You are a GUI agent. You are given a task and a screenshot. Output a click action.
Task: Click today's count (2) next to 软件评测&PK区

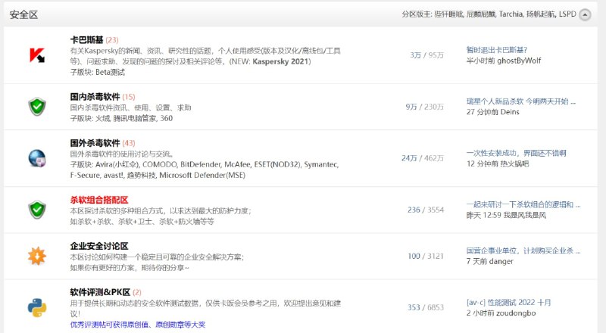137,292
